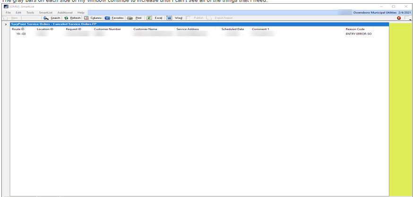The width and height of the screenshot is (413, 197).
Task: Click the Reason Code column header
Action: 355,29
